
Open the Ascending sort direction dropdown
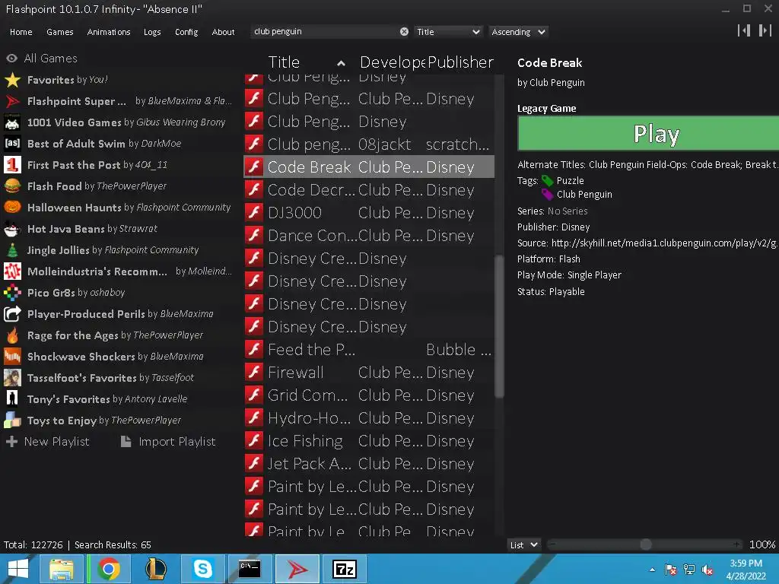518,32
